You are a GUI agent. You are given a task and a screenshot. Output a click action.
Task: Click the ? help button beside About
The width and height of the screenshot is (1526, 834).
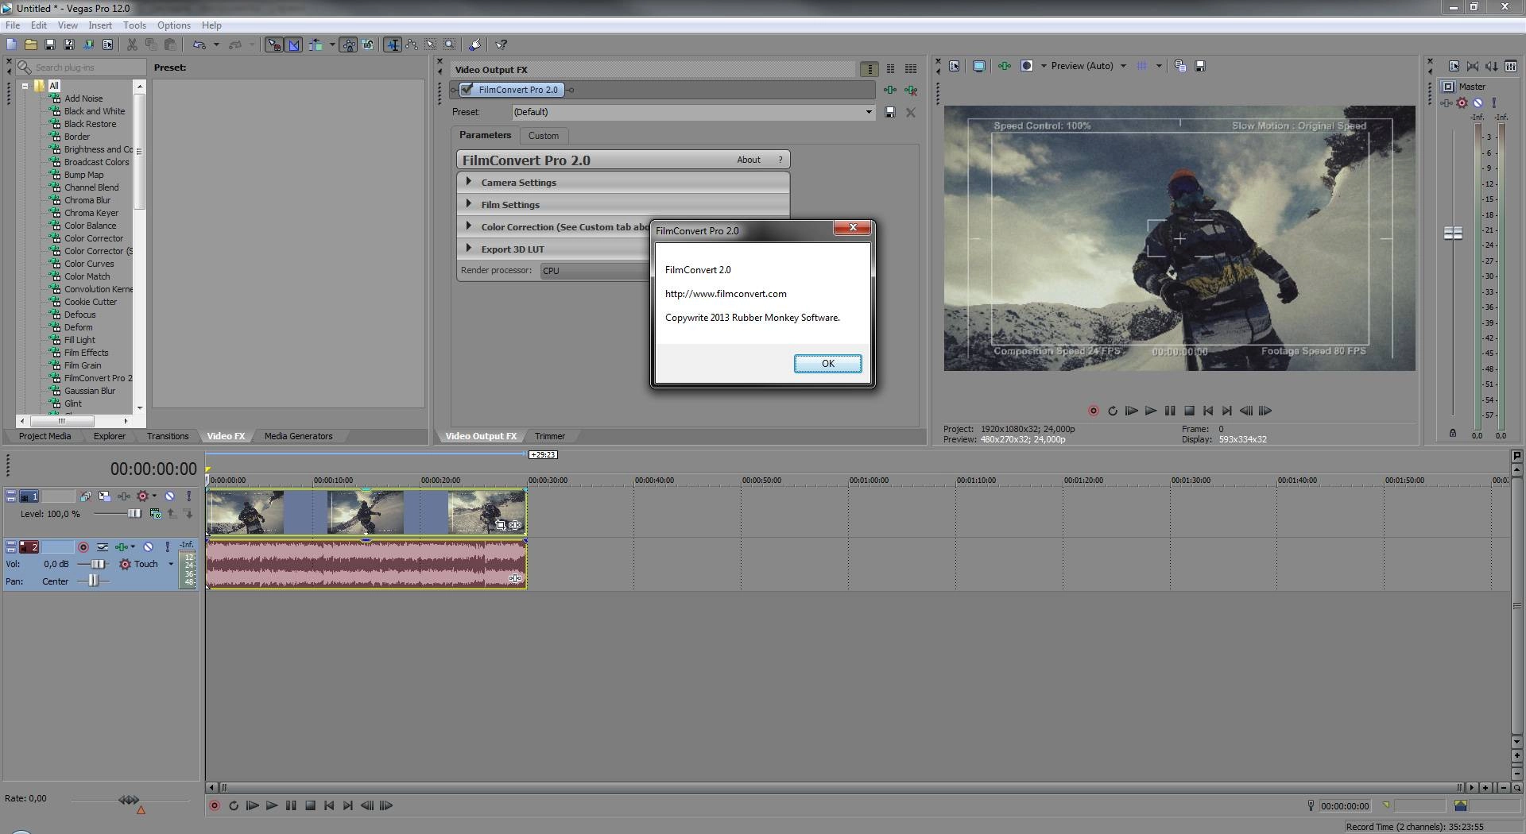click(x=780, y=160)
